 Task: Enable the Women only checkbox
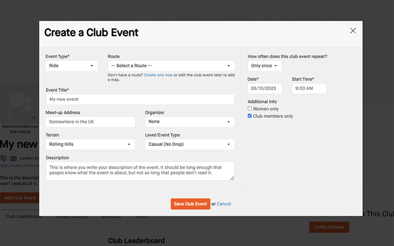[250, 109]
